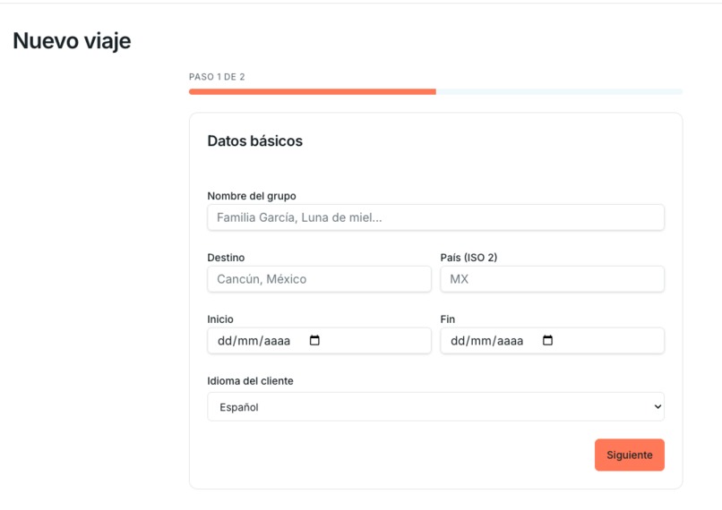This screenshot has width=722, height=510.
Task: Focus the País (ISO 2) input field
Action: [552, 279]
